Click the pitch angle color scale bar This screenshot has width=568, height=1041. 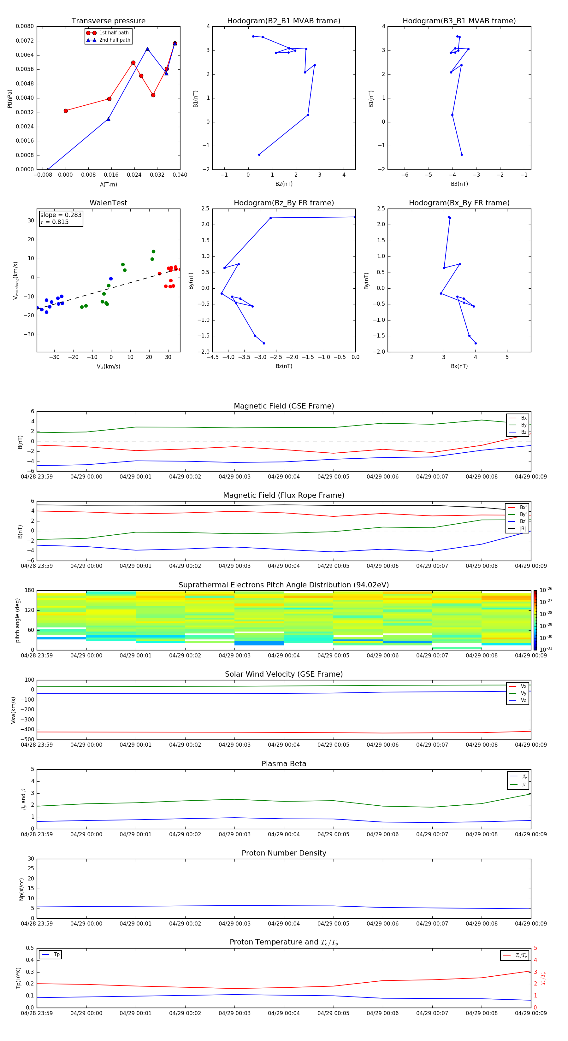[535, 620]
